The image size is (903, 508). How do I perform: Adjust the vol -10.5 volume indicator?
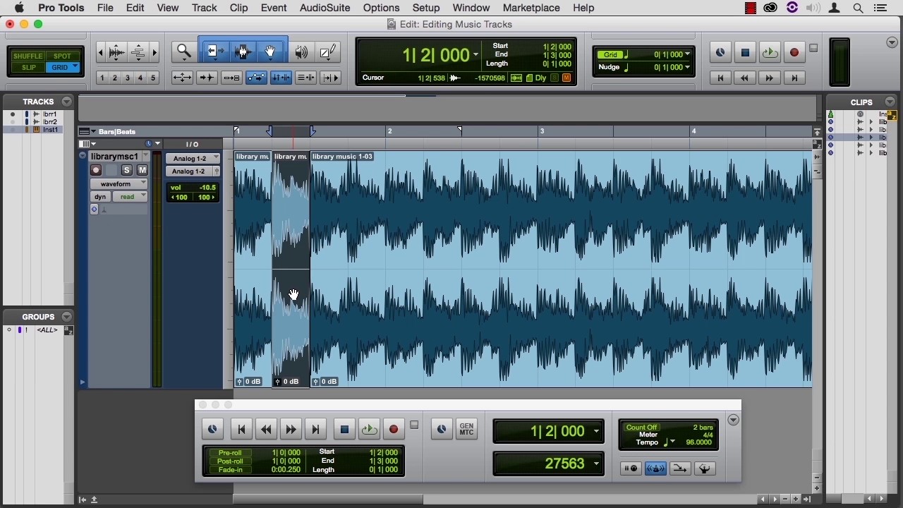point(192,188)
